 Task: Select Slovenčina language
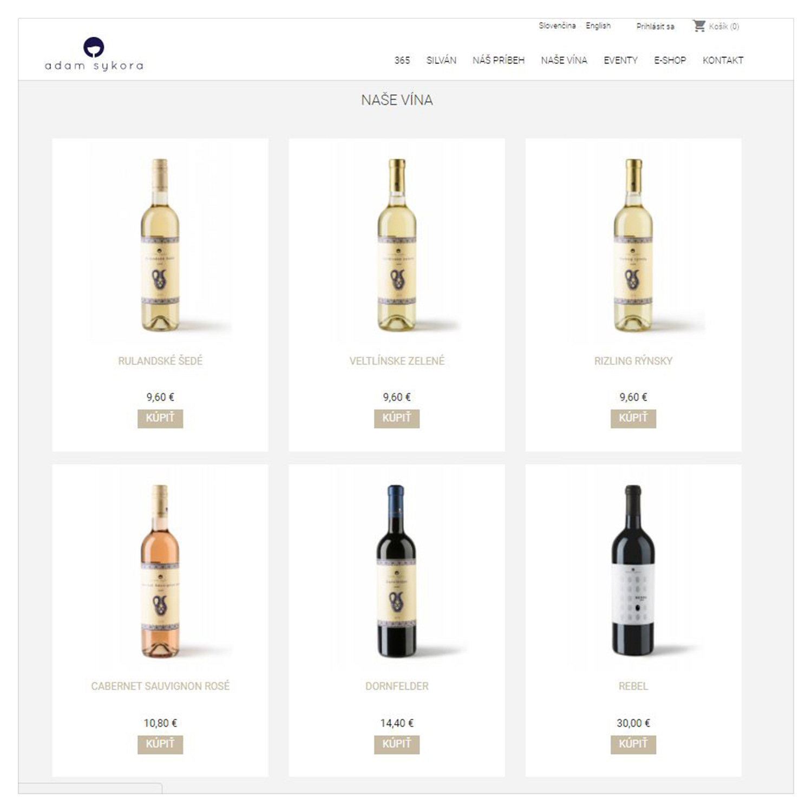[557, 26]
